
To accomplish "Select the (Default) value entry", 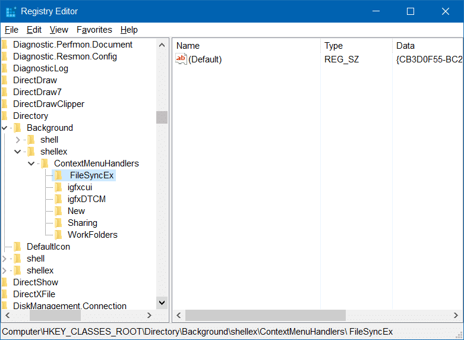I will 205,59.
